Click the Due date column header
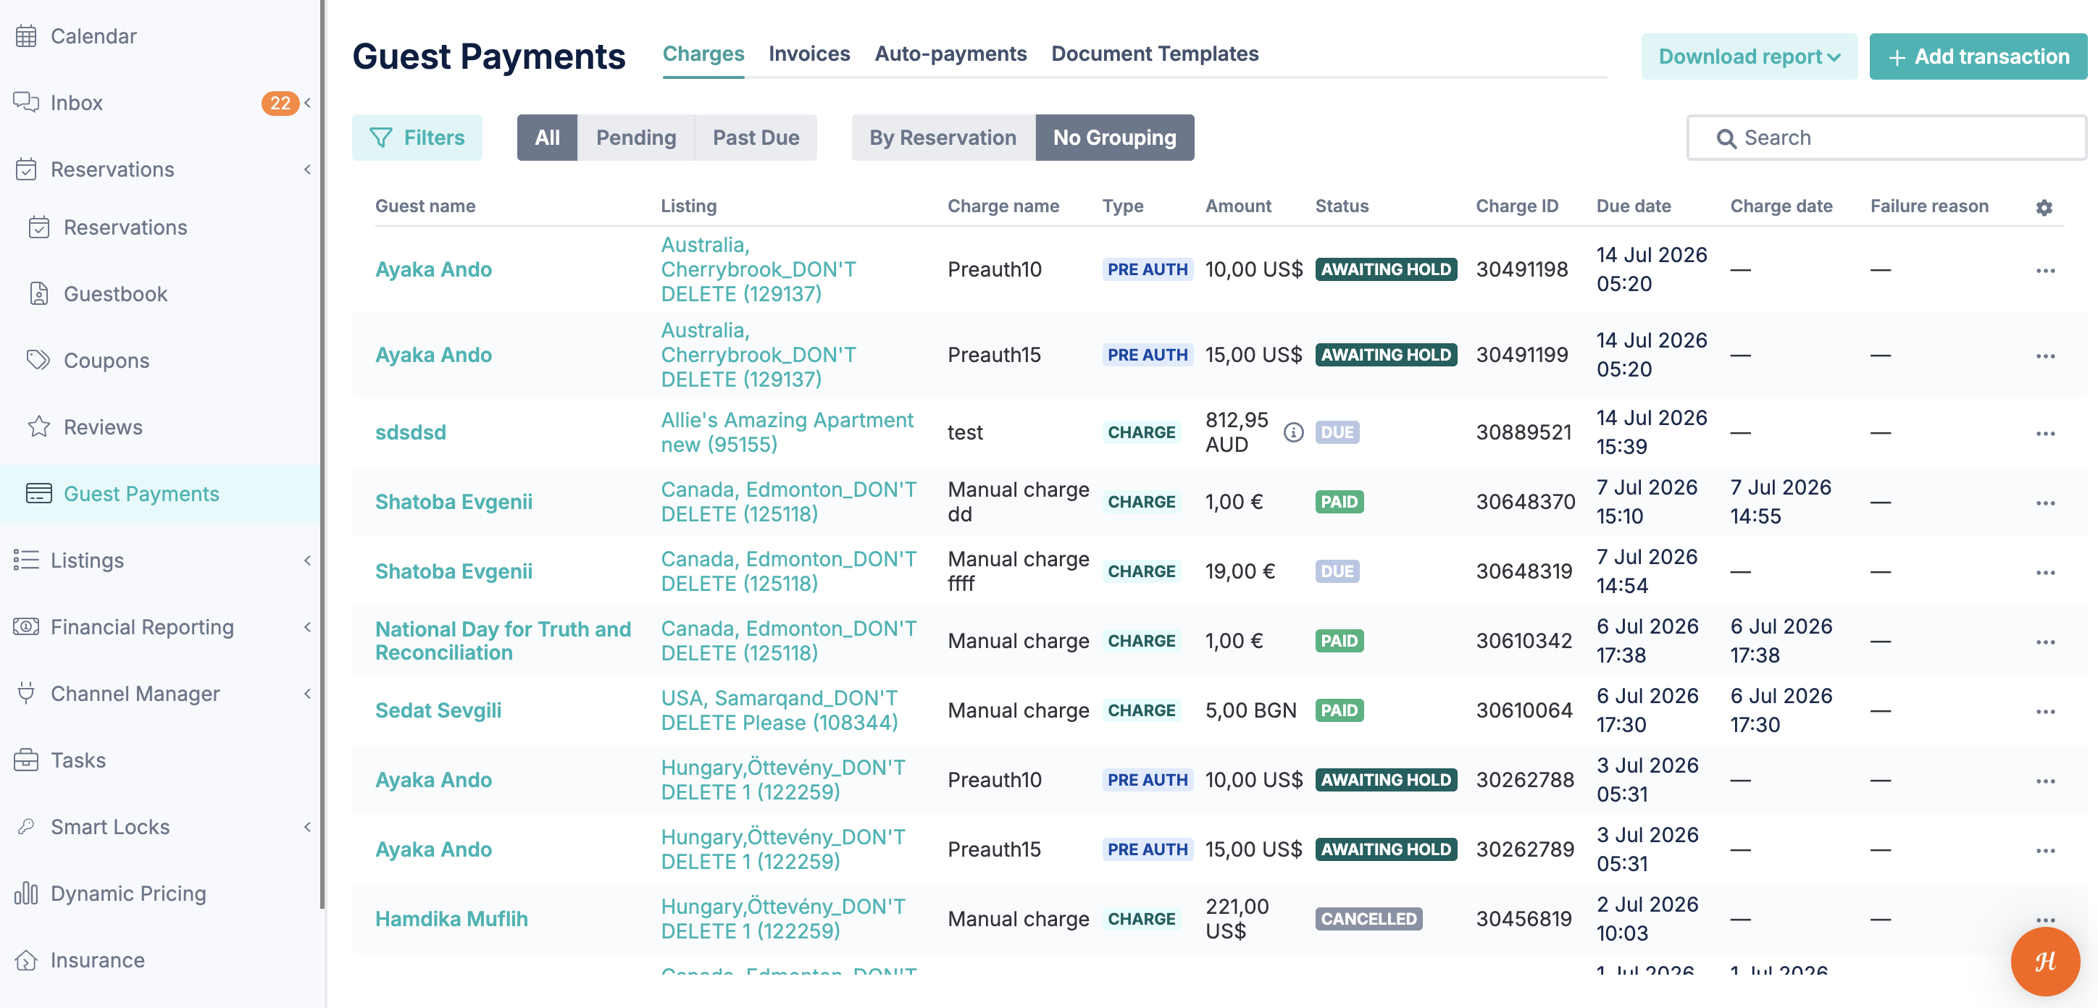The width and height of the screenshot is (2098, 1008). click(x=1634, y=206)
